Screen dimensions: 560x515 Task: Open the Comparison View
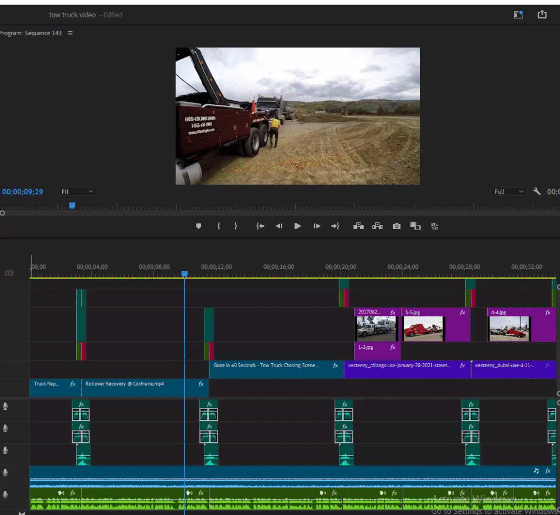point(415,226)
